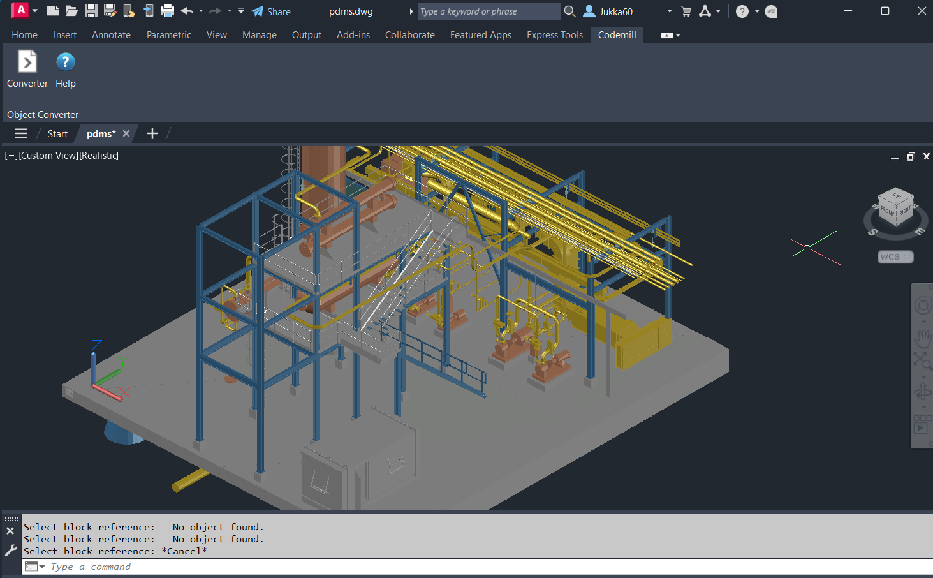933x578 pixels.
Task: Toggle the ribbon panel minimize button
Action: pyautogui.click(x=666, y=35)
